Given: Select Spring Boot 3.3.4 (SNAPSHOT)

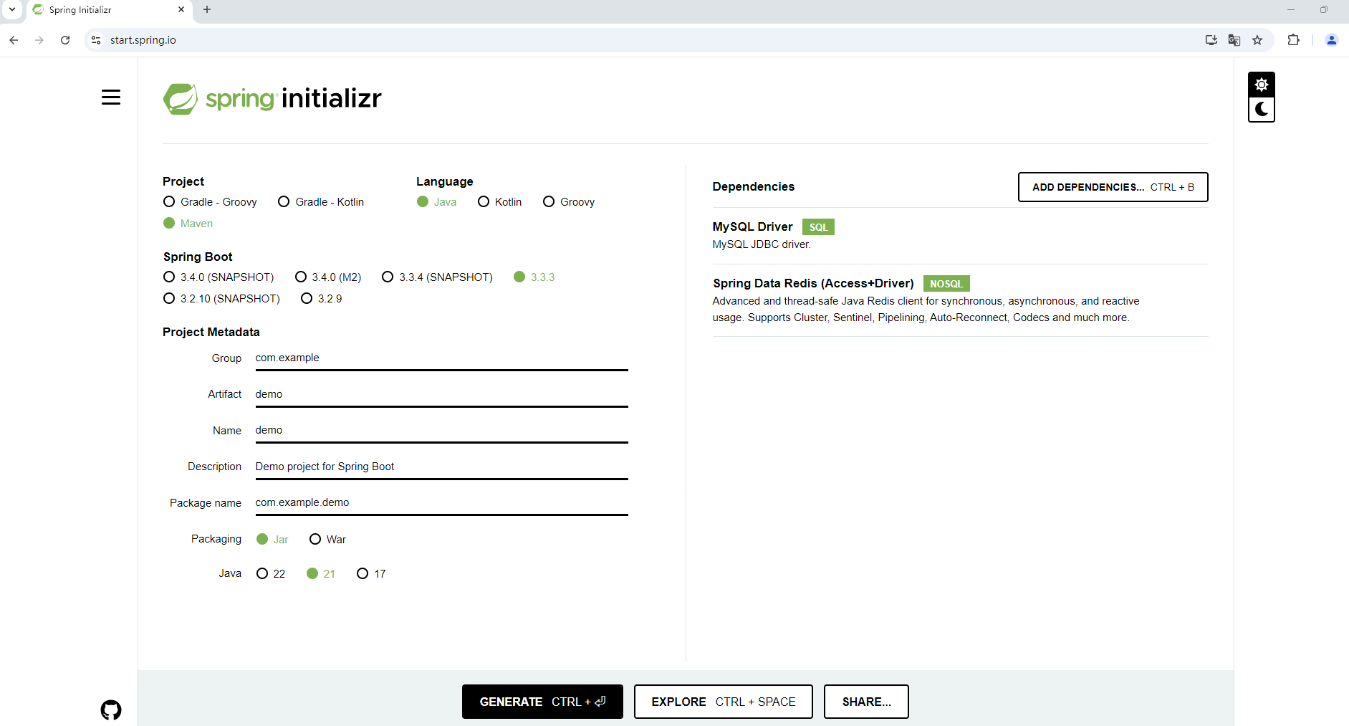Looking at the screenshot, I should pyautogui.click(x=438, y=277).
